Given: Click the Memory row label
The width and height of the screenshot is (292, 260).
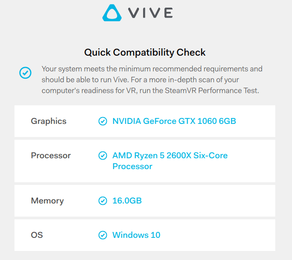Looking at the screenshot, I should coord(47,201).
